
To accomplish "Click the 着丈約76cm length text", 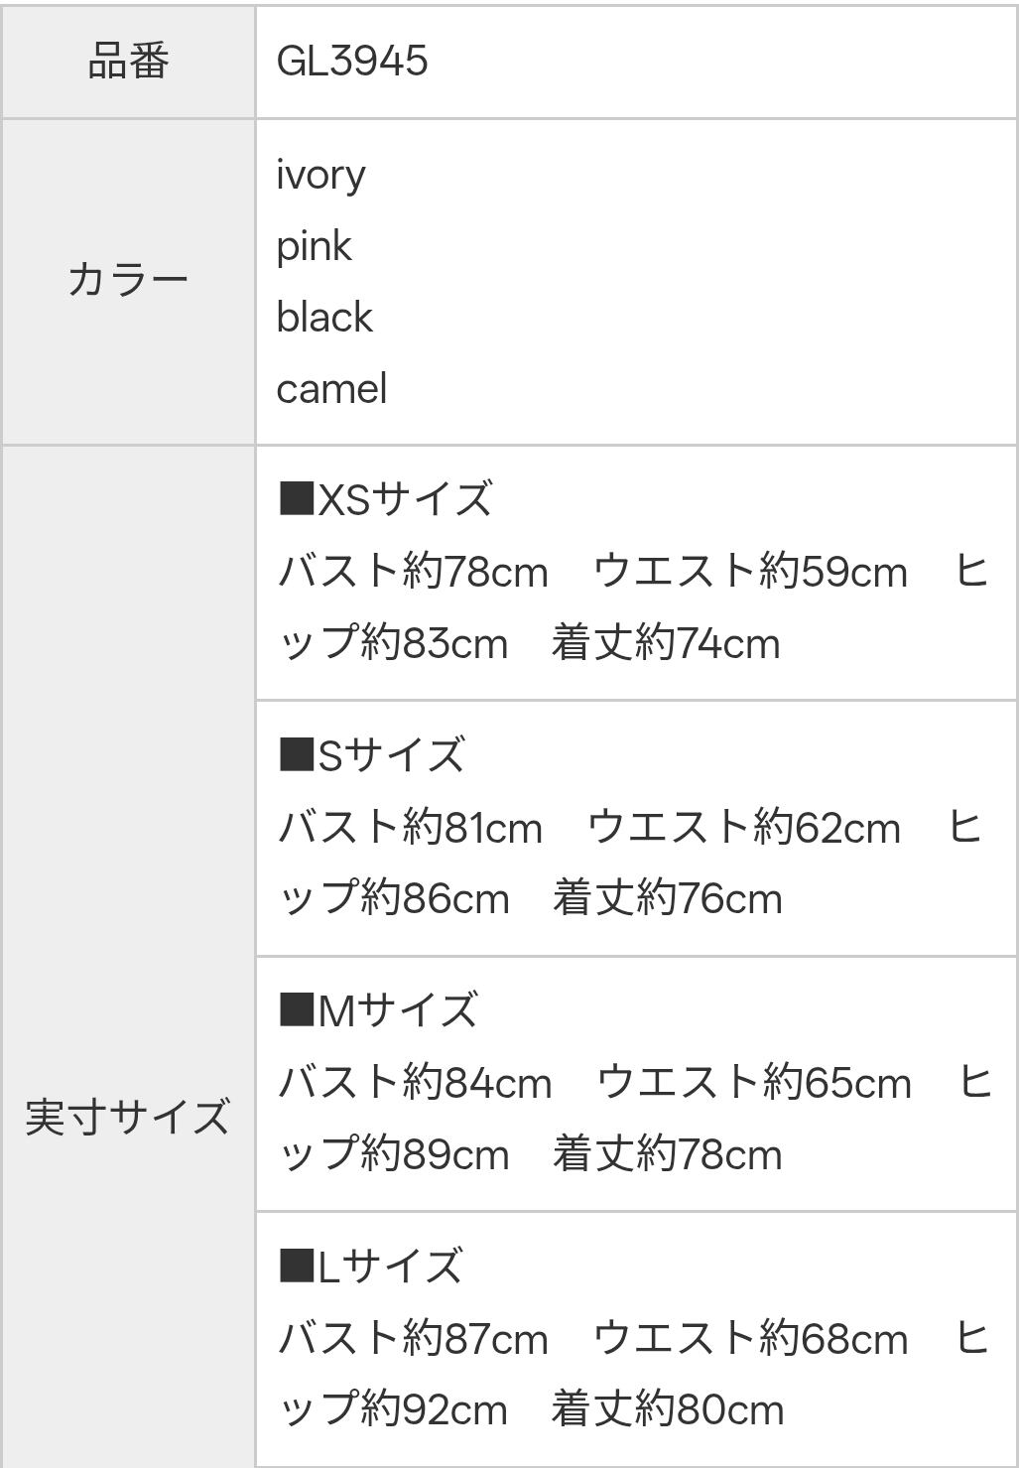I will [x=667, y=898].
